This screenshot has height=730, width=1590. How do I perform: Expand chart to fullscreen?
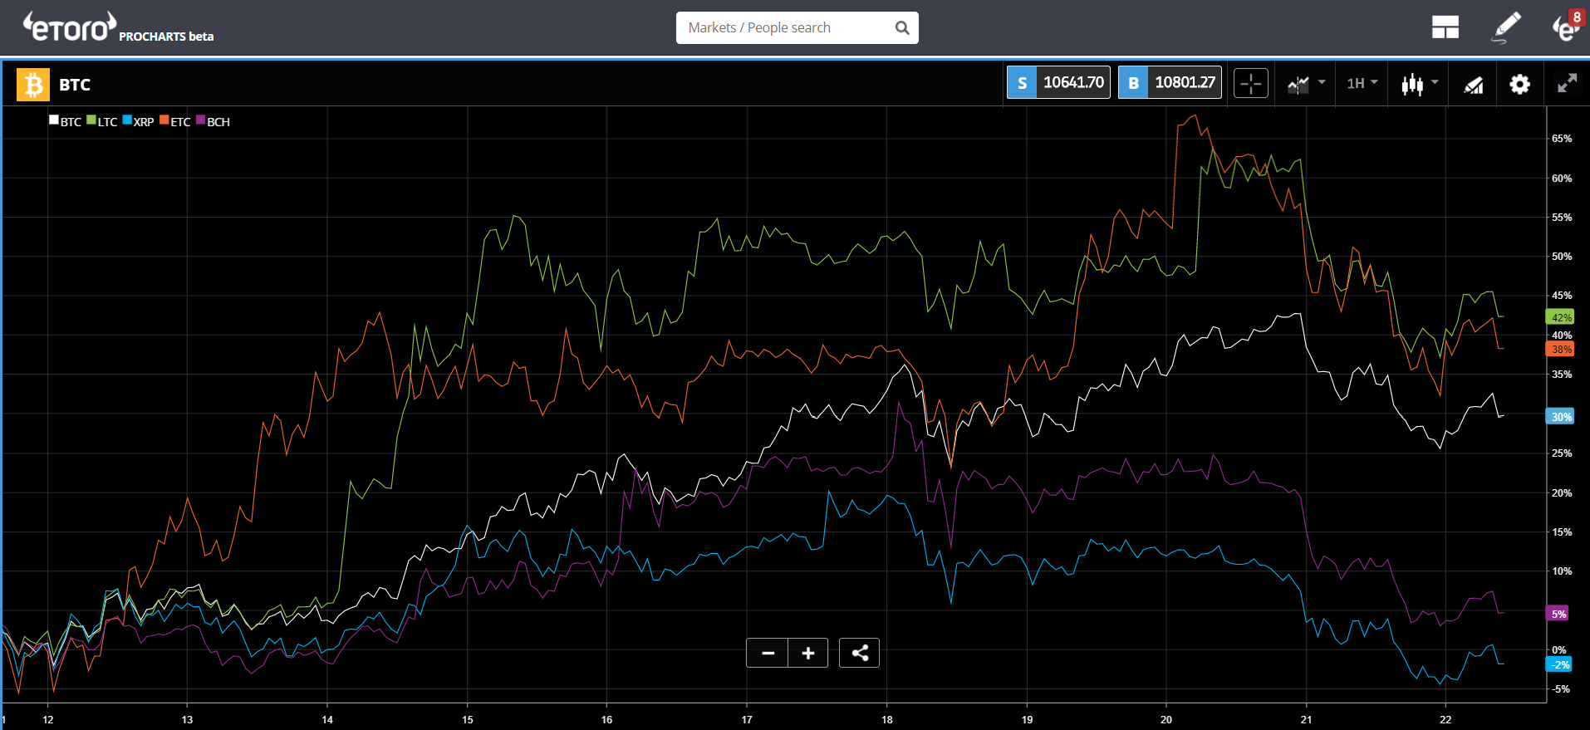tap(1567, 83)
